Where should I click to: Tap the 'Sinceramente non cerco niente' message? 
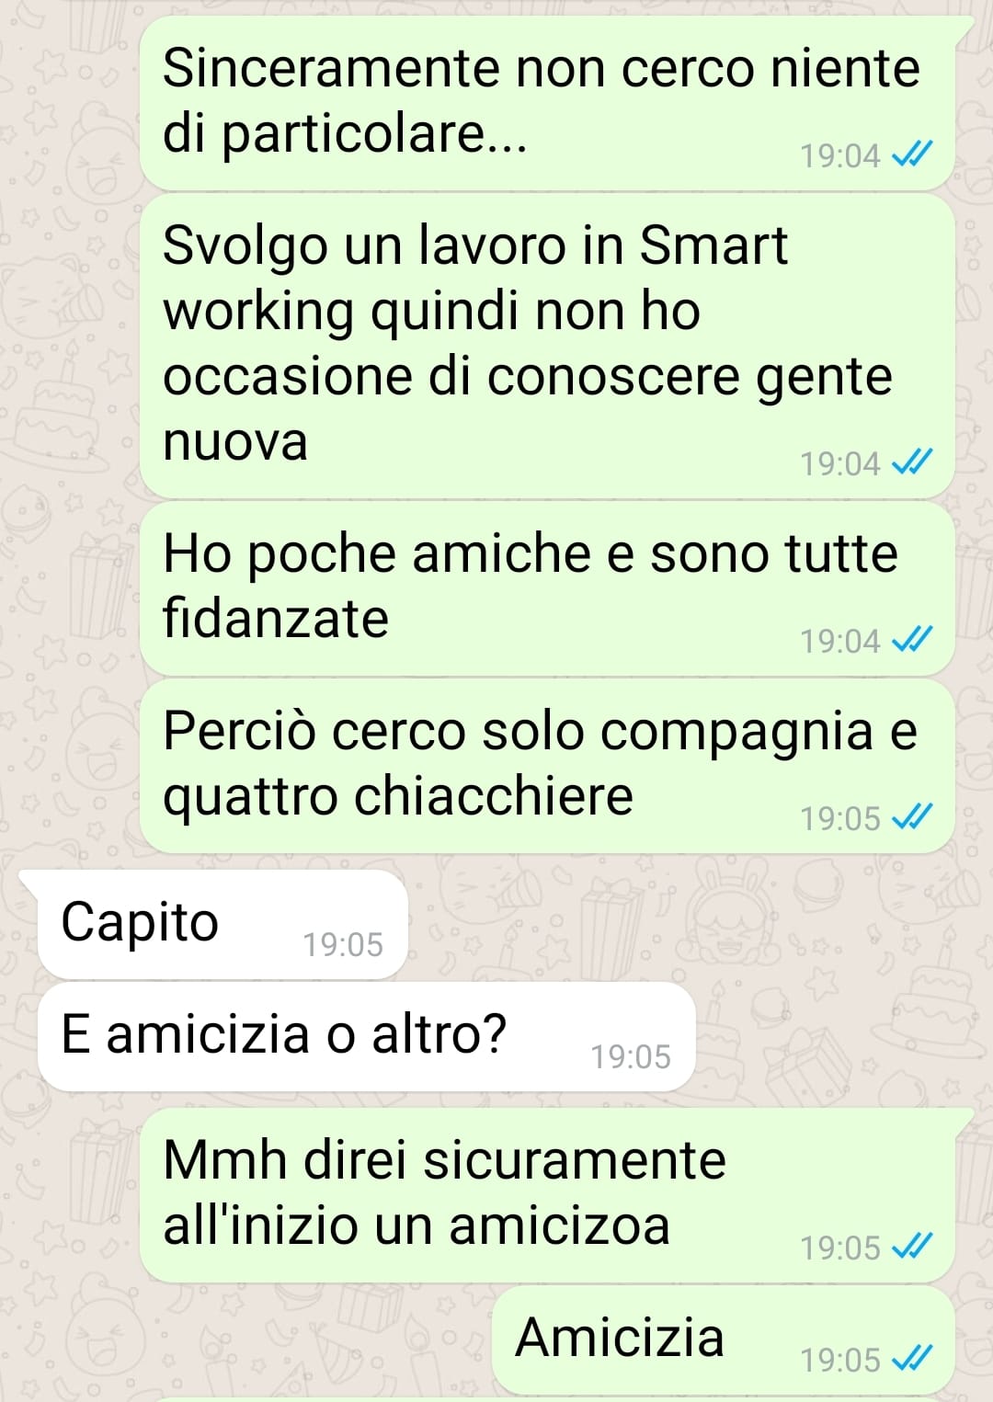click(x=547, y=102)
